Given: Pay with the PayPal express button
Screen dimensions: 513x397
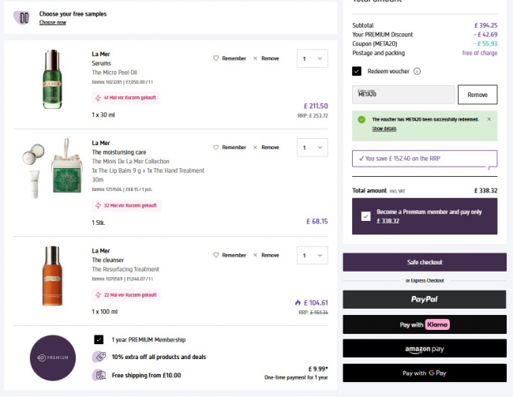Looking at the screenshot, I should coord(424,299).
